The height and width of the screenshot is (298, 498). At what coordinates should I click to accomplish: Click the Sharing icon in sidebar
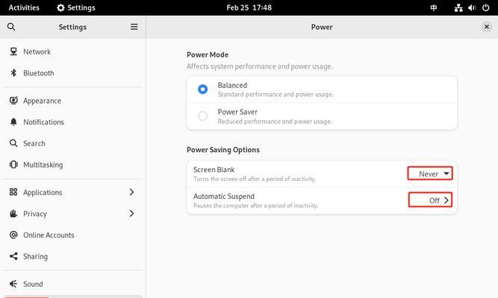pyautogui.click(x=13, y=256)
